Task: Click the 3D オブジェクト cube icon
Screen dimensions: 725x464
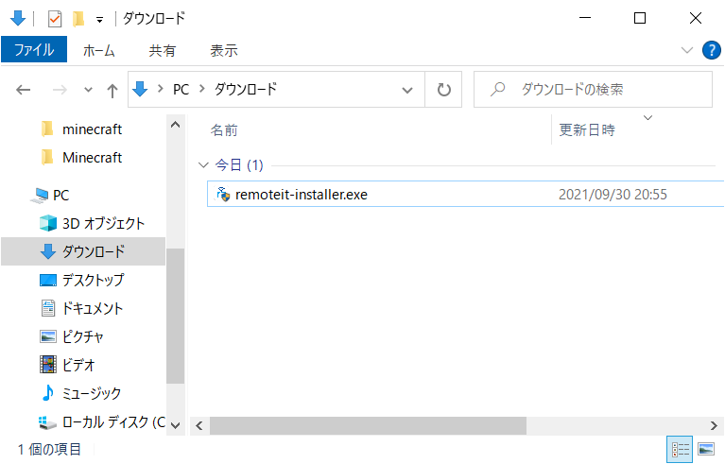Action: click(x=48, y=223)
